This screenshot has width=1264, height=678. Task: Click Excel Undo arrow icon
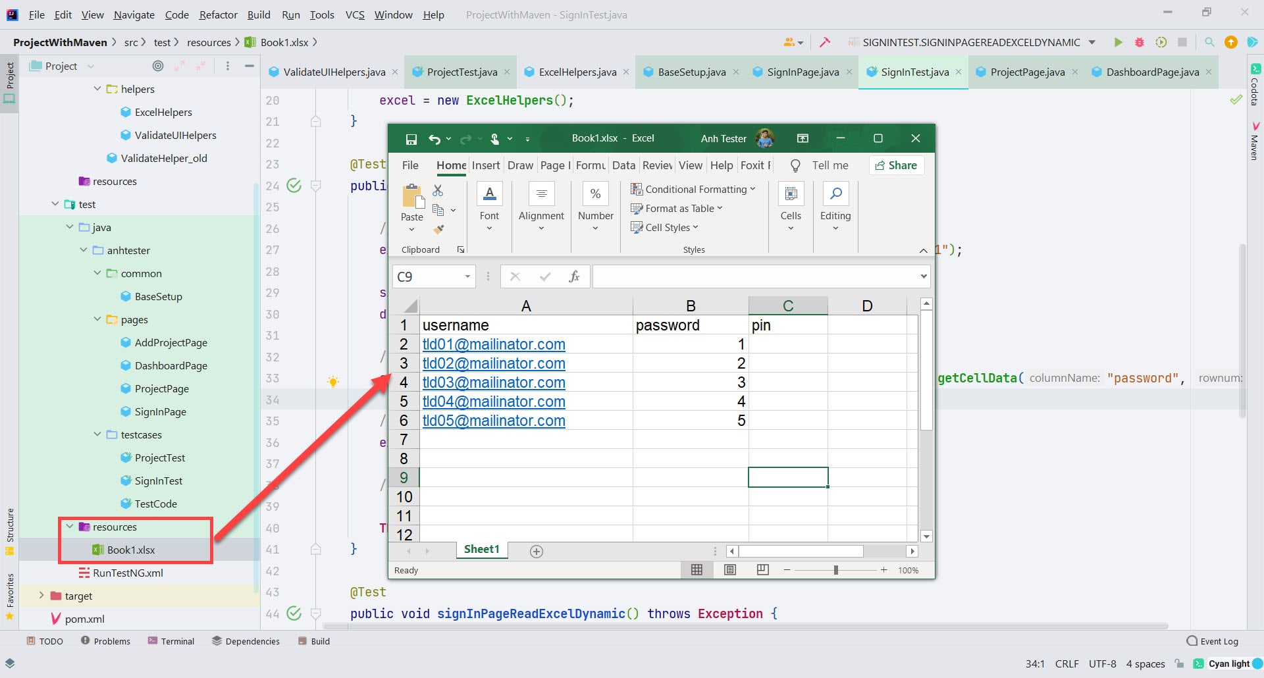pyautogui.click(x=434, y=139)
